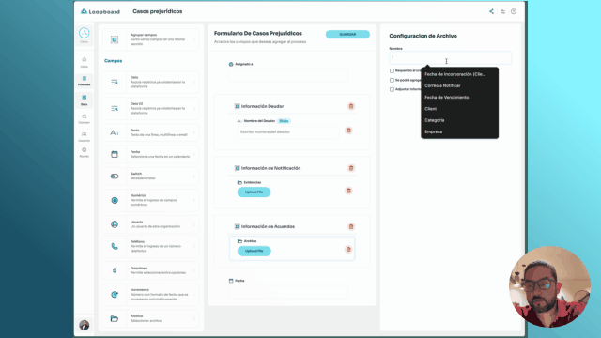
Task: Select the Procesos sidebar icon
Action: (x=84, y=81)
